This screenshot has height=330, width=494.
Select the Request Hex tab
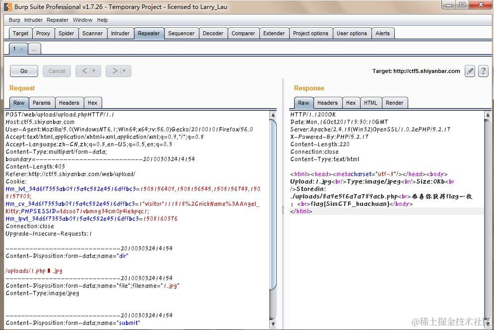[x=93, y=103]
